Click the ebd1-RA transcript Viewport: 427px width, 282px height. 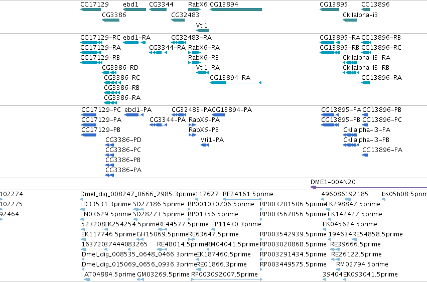134,43
